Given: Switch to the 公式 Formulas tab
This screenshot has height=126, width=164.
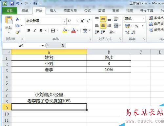Looking at the screenshot, I should coord(88,11).
